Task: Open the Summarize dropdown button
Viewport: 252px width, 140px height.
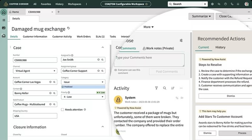Action: click(201, 16)
